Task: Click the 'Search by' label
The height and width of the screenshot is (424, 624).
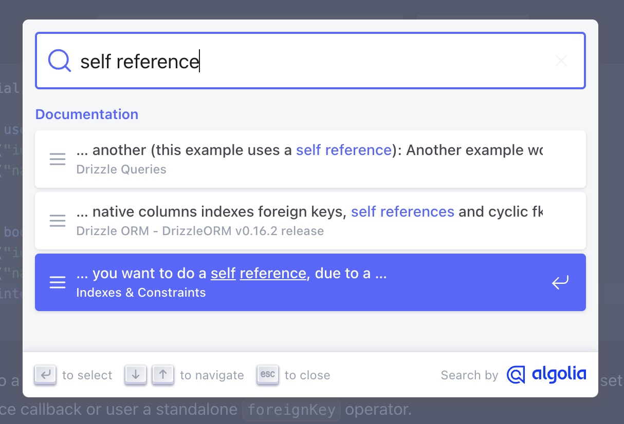Action: tap(469, 375)
